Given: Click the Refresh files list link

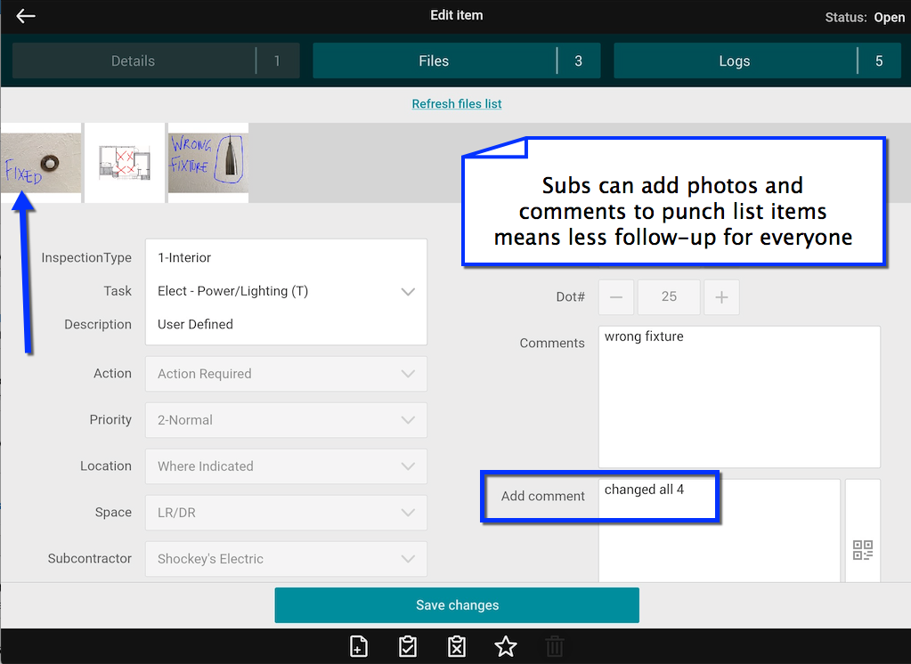Looking at the screenshot, I should click(x=456, y=104).
